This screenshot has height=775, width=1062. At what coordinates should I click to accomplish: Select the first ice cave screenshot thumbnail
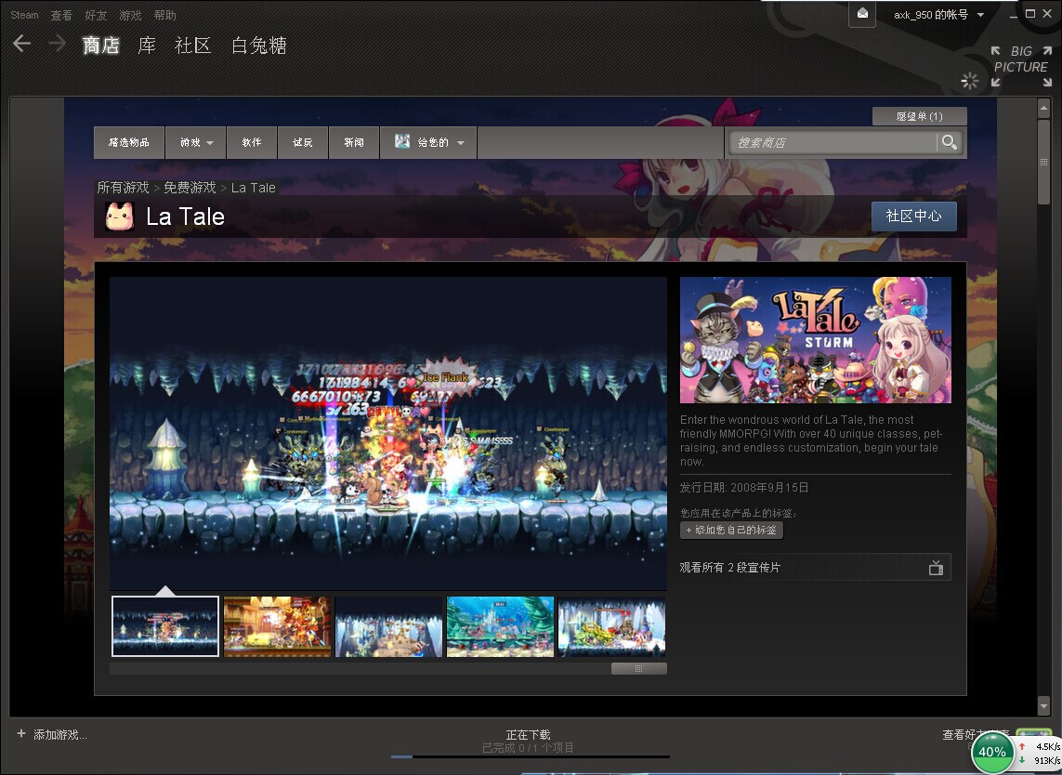tap(165, 626)
